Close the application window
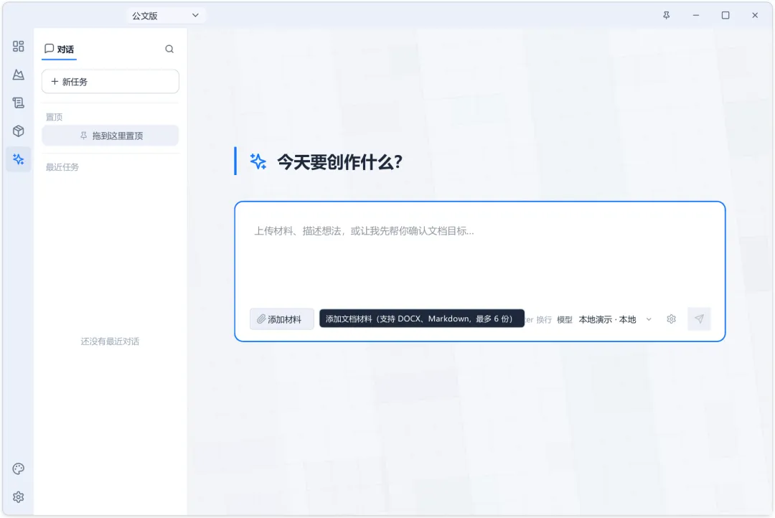Viewport: 775px width, 518px height. pyautogui.click(x=755, y=15)
